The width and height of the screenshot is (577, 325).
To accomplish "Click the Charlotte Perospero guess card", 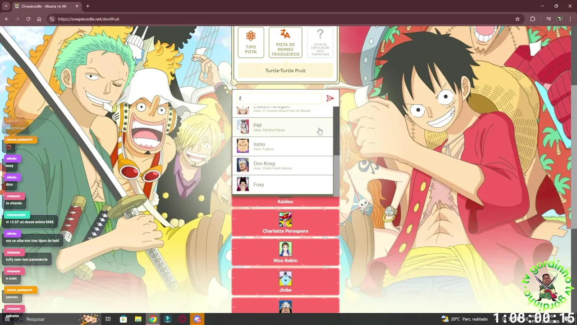I will pyautogui.click(x=285, y=223).
